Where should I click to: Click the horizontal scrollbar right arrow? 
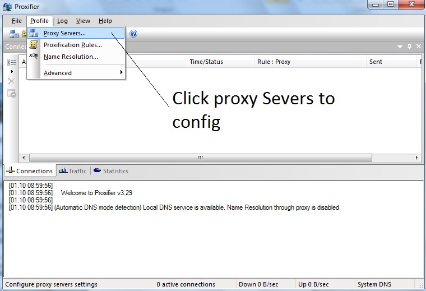417,158
